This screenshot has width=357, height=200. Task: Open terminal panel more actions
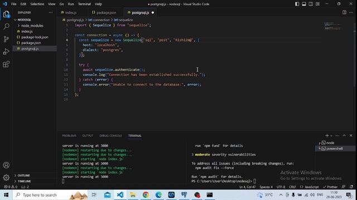coord(337,136)
